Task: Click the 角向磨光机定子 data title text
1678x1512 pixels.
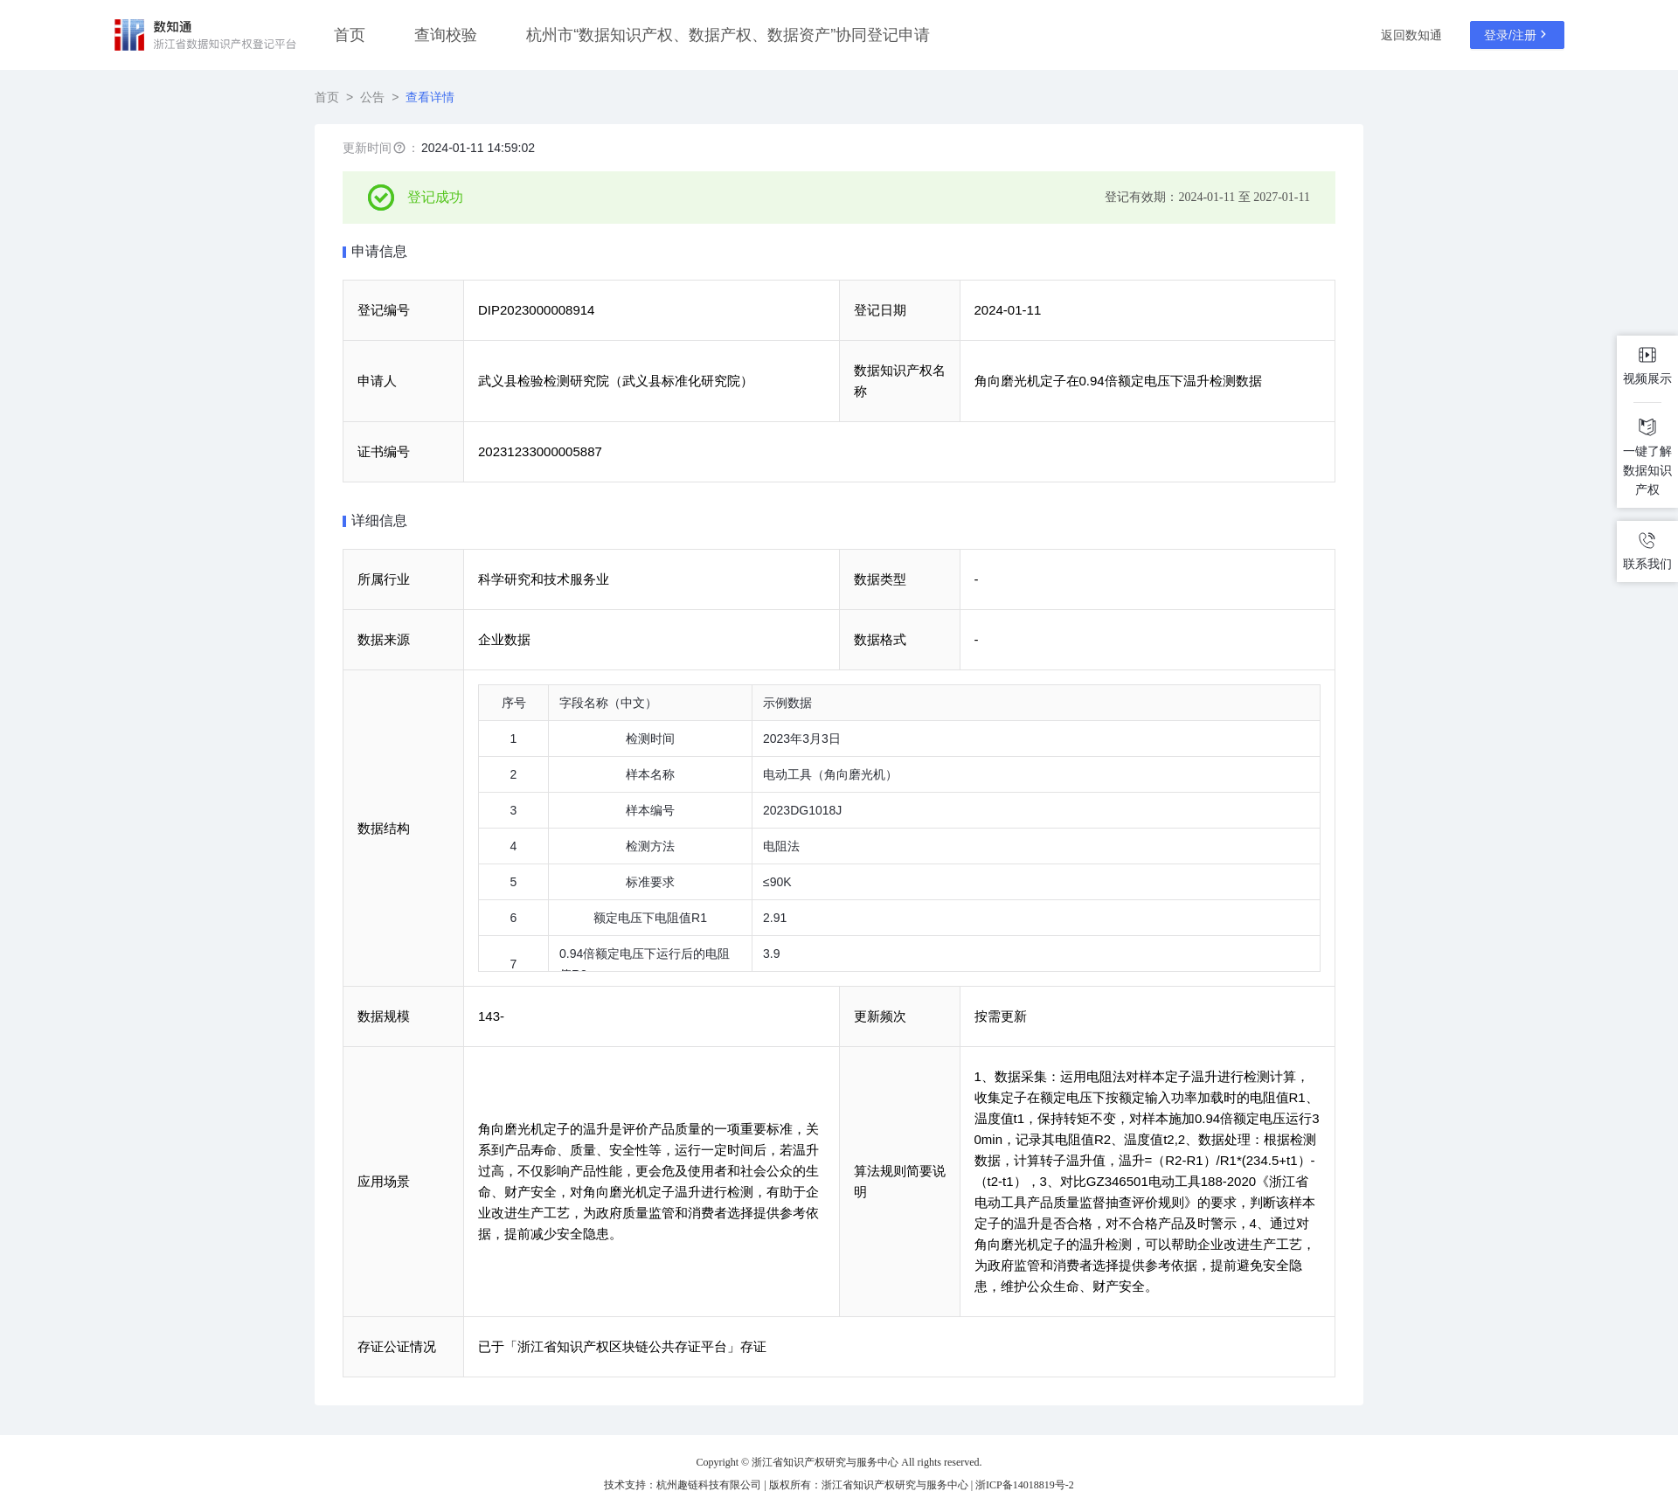Action: click(x=1118, y=381)
